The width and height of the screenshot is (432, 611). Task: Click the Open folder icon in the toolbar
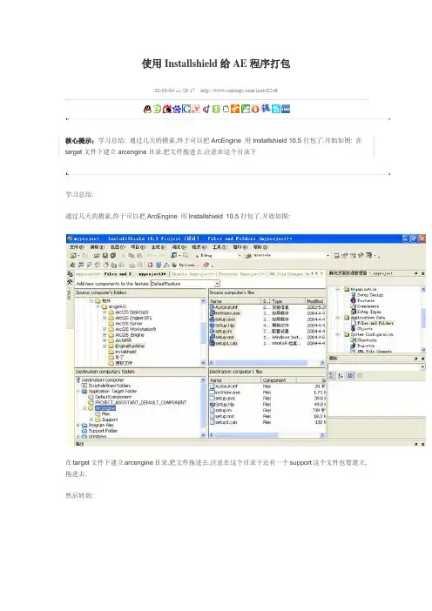pyautogui.click(x=97, y=256)
